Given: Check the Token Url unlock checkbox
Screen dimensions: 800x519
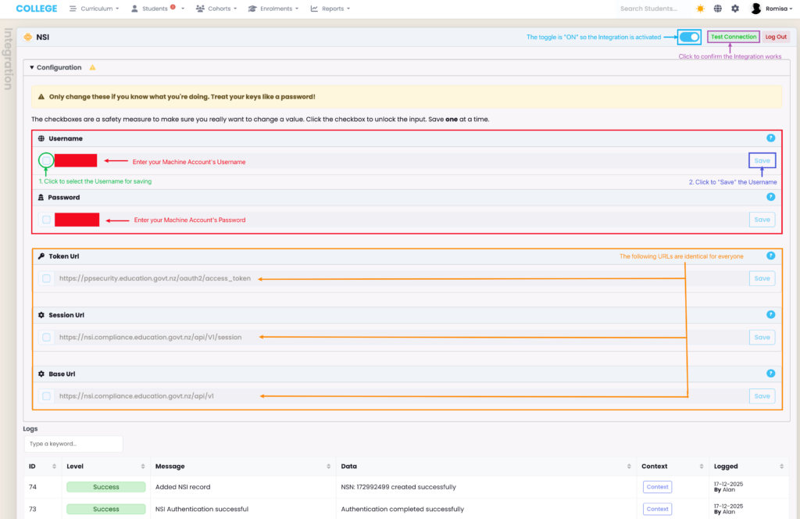Looking at the screenshot, I should 47,278.
